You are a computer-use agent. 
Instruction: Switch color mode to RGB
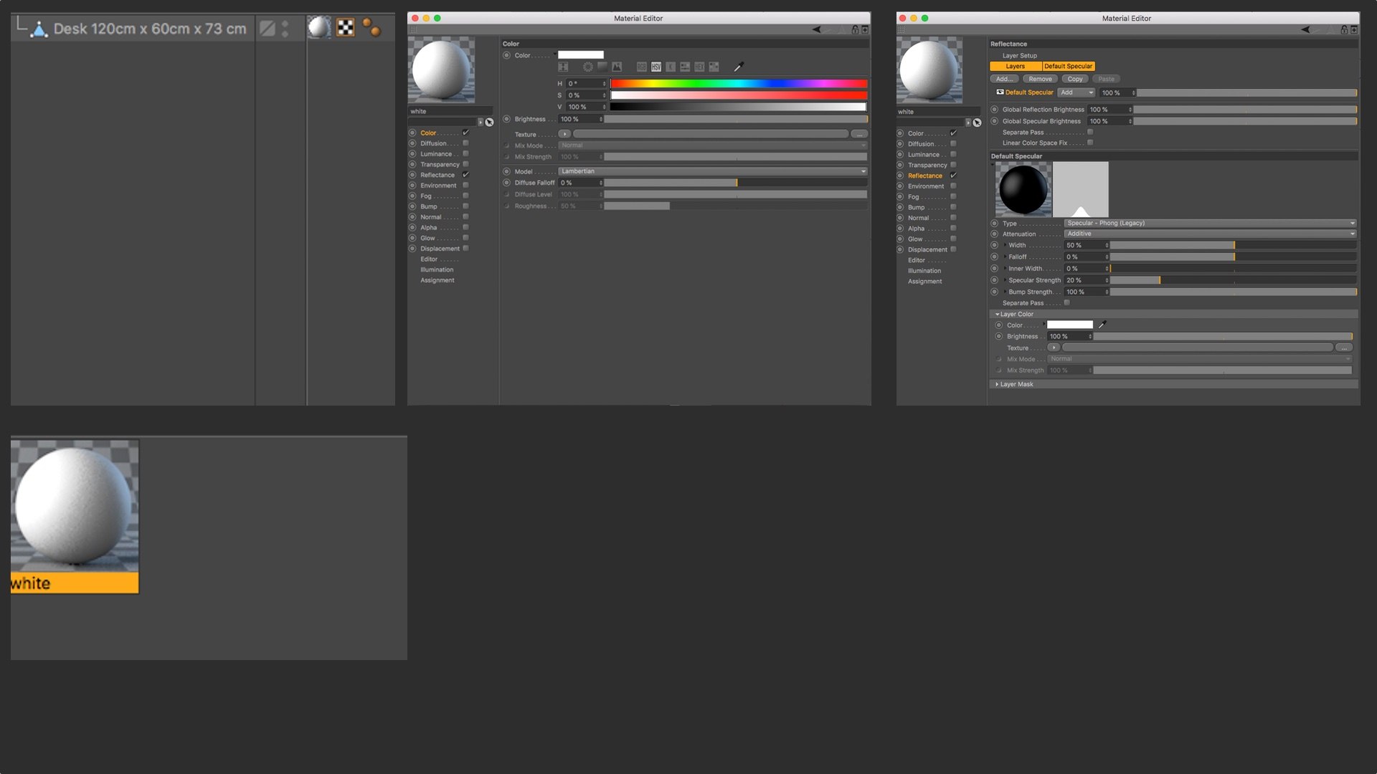point(642,67)
